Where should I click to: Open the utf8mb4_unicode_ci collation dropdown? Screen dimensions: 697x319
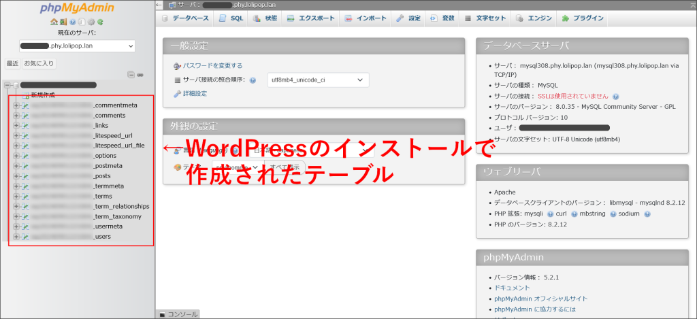click(x=318, y=80)
